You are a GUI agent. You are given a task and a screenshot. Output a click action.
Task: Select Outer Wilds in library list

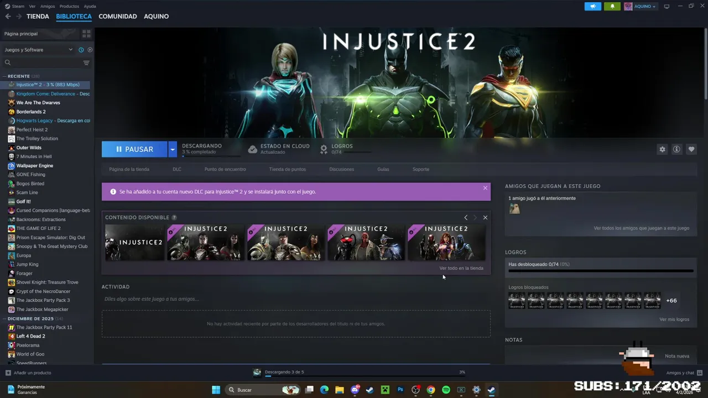pyautogui.click(x=29, y=148)
